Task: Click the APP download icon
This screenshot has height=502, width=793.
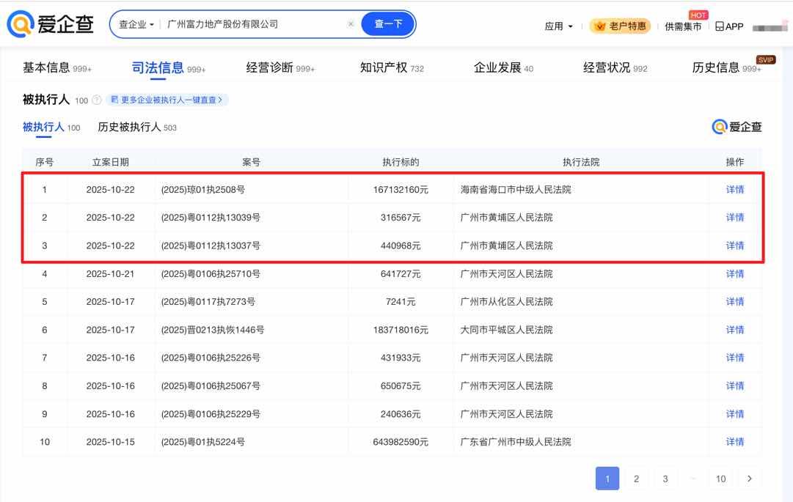Action: point(728,26)
